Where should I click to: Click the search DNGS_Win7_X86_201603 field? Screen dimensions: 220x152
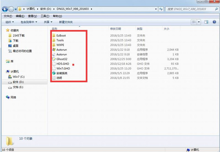pyautogui.click(x=190, y=9)
